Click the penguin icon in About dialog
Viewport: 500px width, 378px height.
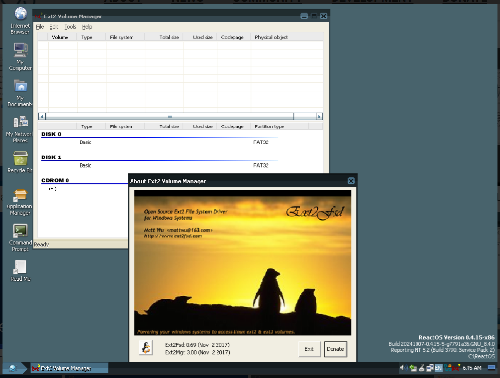click(145, 347)
